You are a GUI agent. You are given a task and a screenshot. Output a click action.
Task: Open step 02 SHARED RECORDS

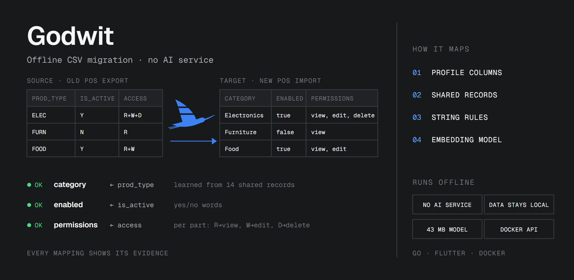(x=455, y=95)
